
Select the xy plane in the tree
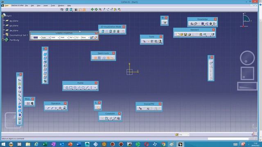coord(14,21)
